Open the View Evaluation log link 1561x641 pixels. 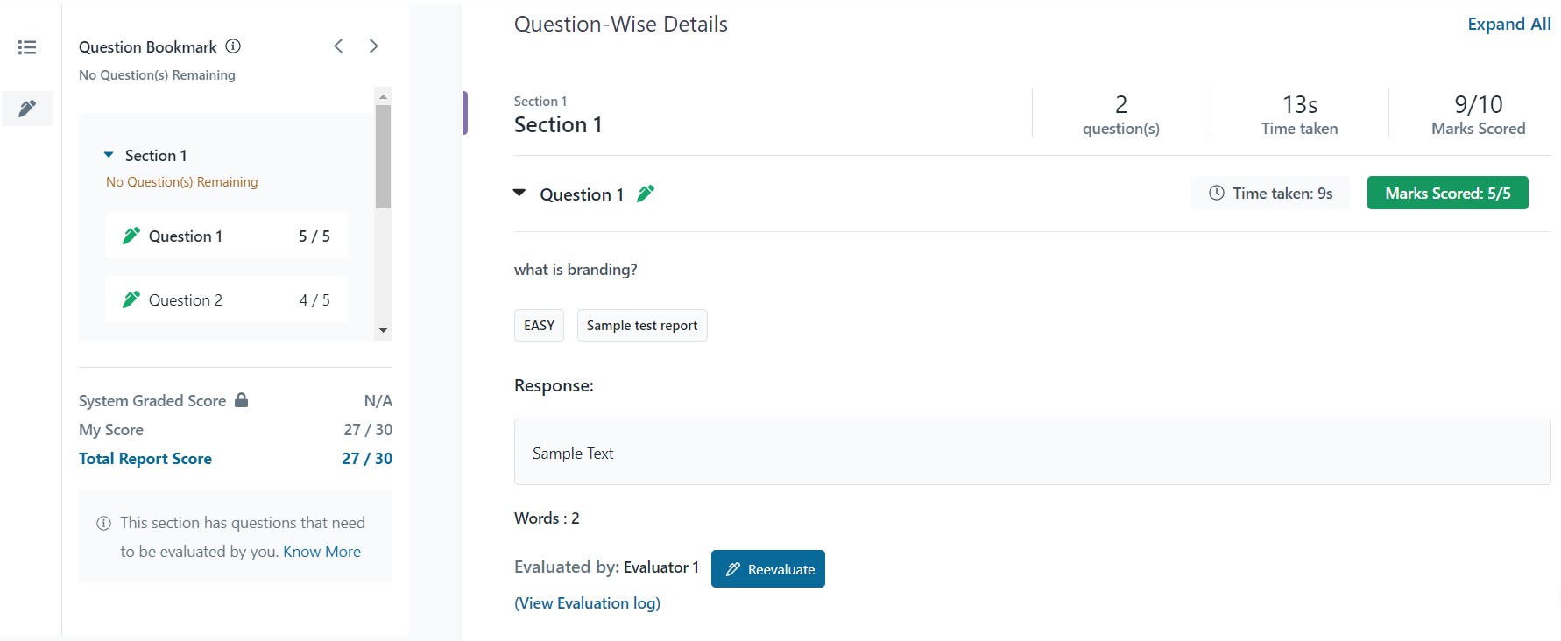tap(587, 603)
